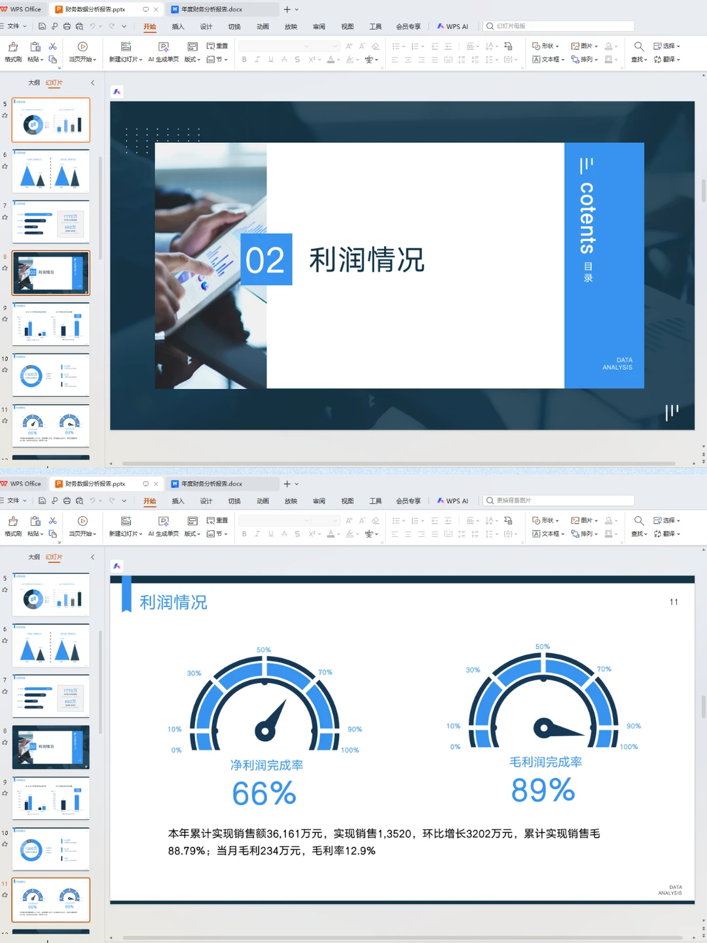This screenshot has width=707, height=943.
Task: Click WPS AI button in bottom window menu bar
Action: tap(453, 501)
